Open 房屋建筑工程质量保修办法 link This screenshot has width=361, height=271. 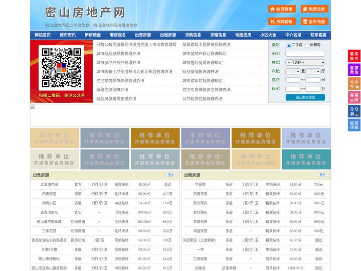207,45
